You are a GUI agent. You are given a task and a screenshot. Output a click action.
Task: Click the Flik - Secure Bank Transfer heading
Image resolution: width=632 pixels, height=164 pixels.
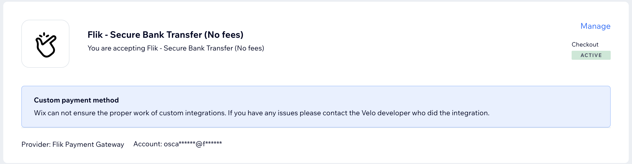(x=165, y=35)
